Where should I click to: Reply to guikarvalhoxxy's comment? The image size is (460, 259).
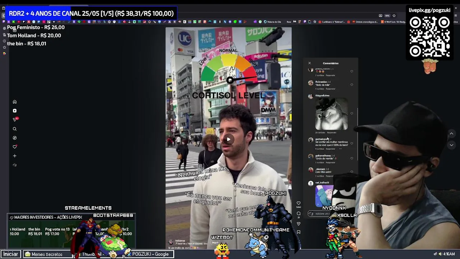(330, 163)
